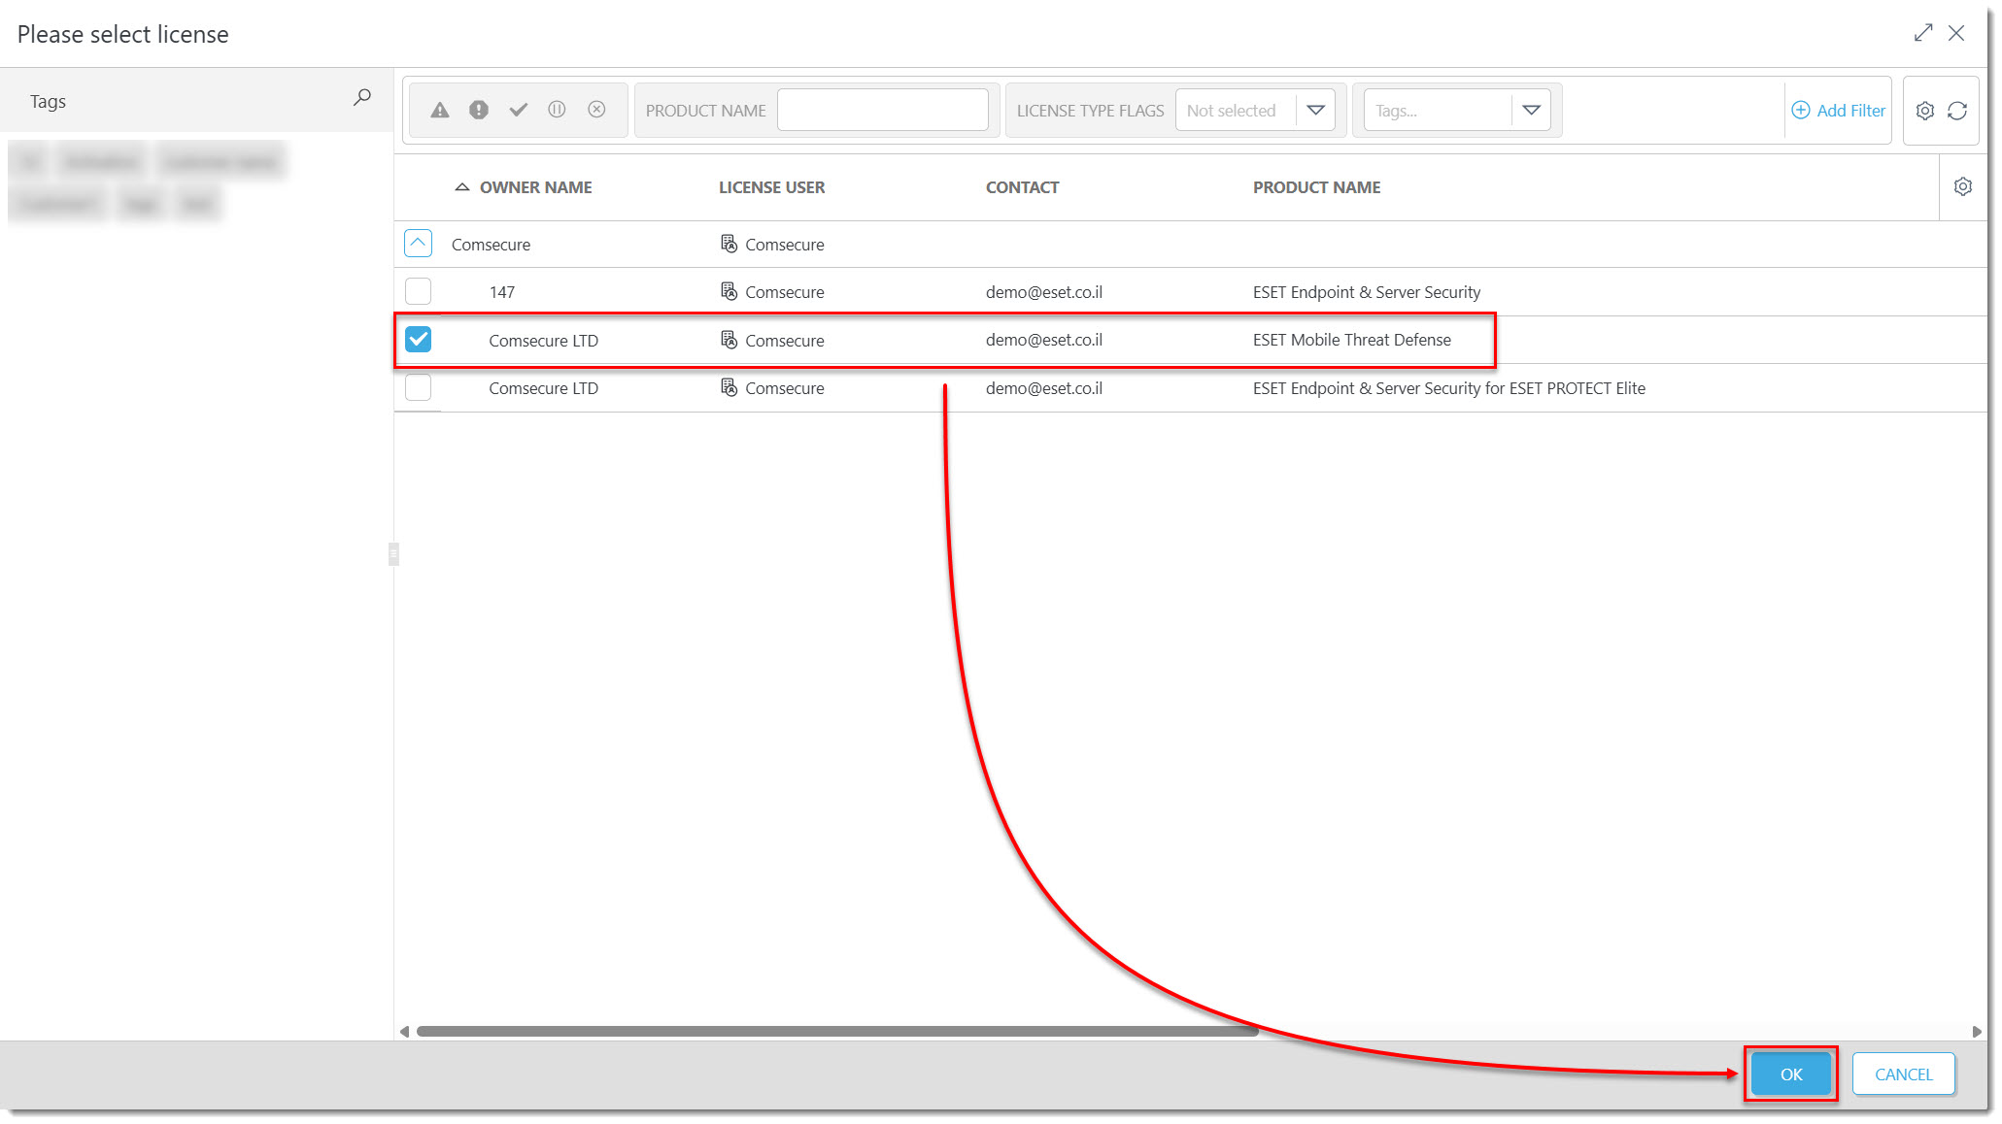Select ESET Endpoint & Server Security for ESET PROTECT Elite

pyautogui.click(x=1448, y=388)
